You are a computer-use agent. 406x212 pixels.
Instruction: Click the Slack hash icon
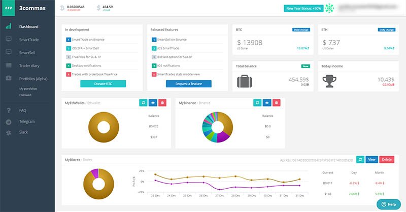coord(9,133)
